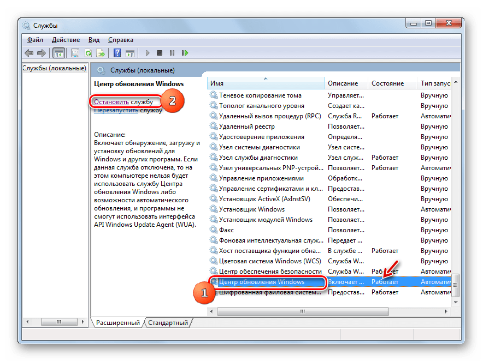Click right arrow of tree pane scrollbar
This screenshot has height=362, width=483.
(83, 322)
